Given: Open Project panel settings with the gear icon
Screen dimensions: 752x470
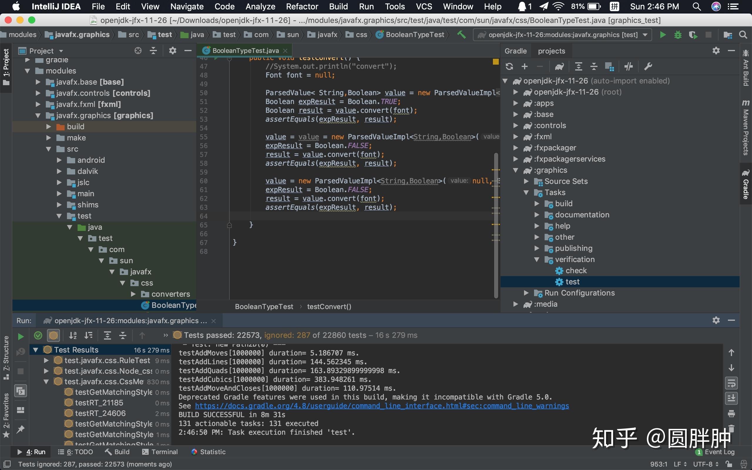Looking at the screenshot, I should pos(172,51).
